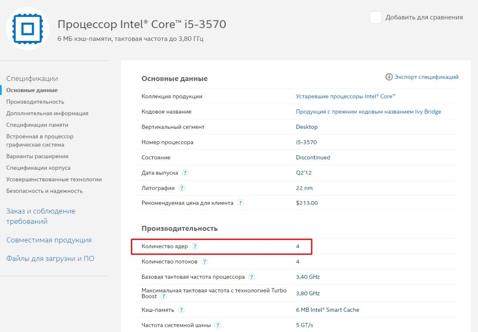Open help icon next to Количество потоков
Image resolution: width=478 pixels, height=332 pixels.
tap(205, 261)
